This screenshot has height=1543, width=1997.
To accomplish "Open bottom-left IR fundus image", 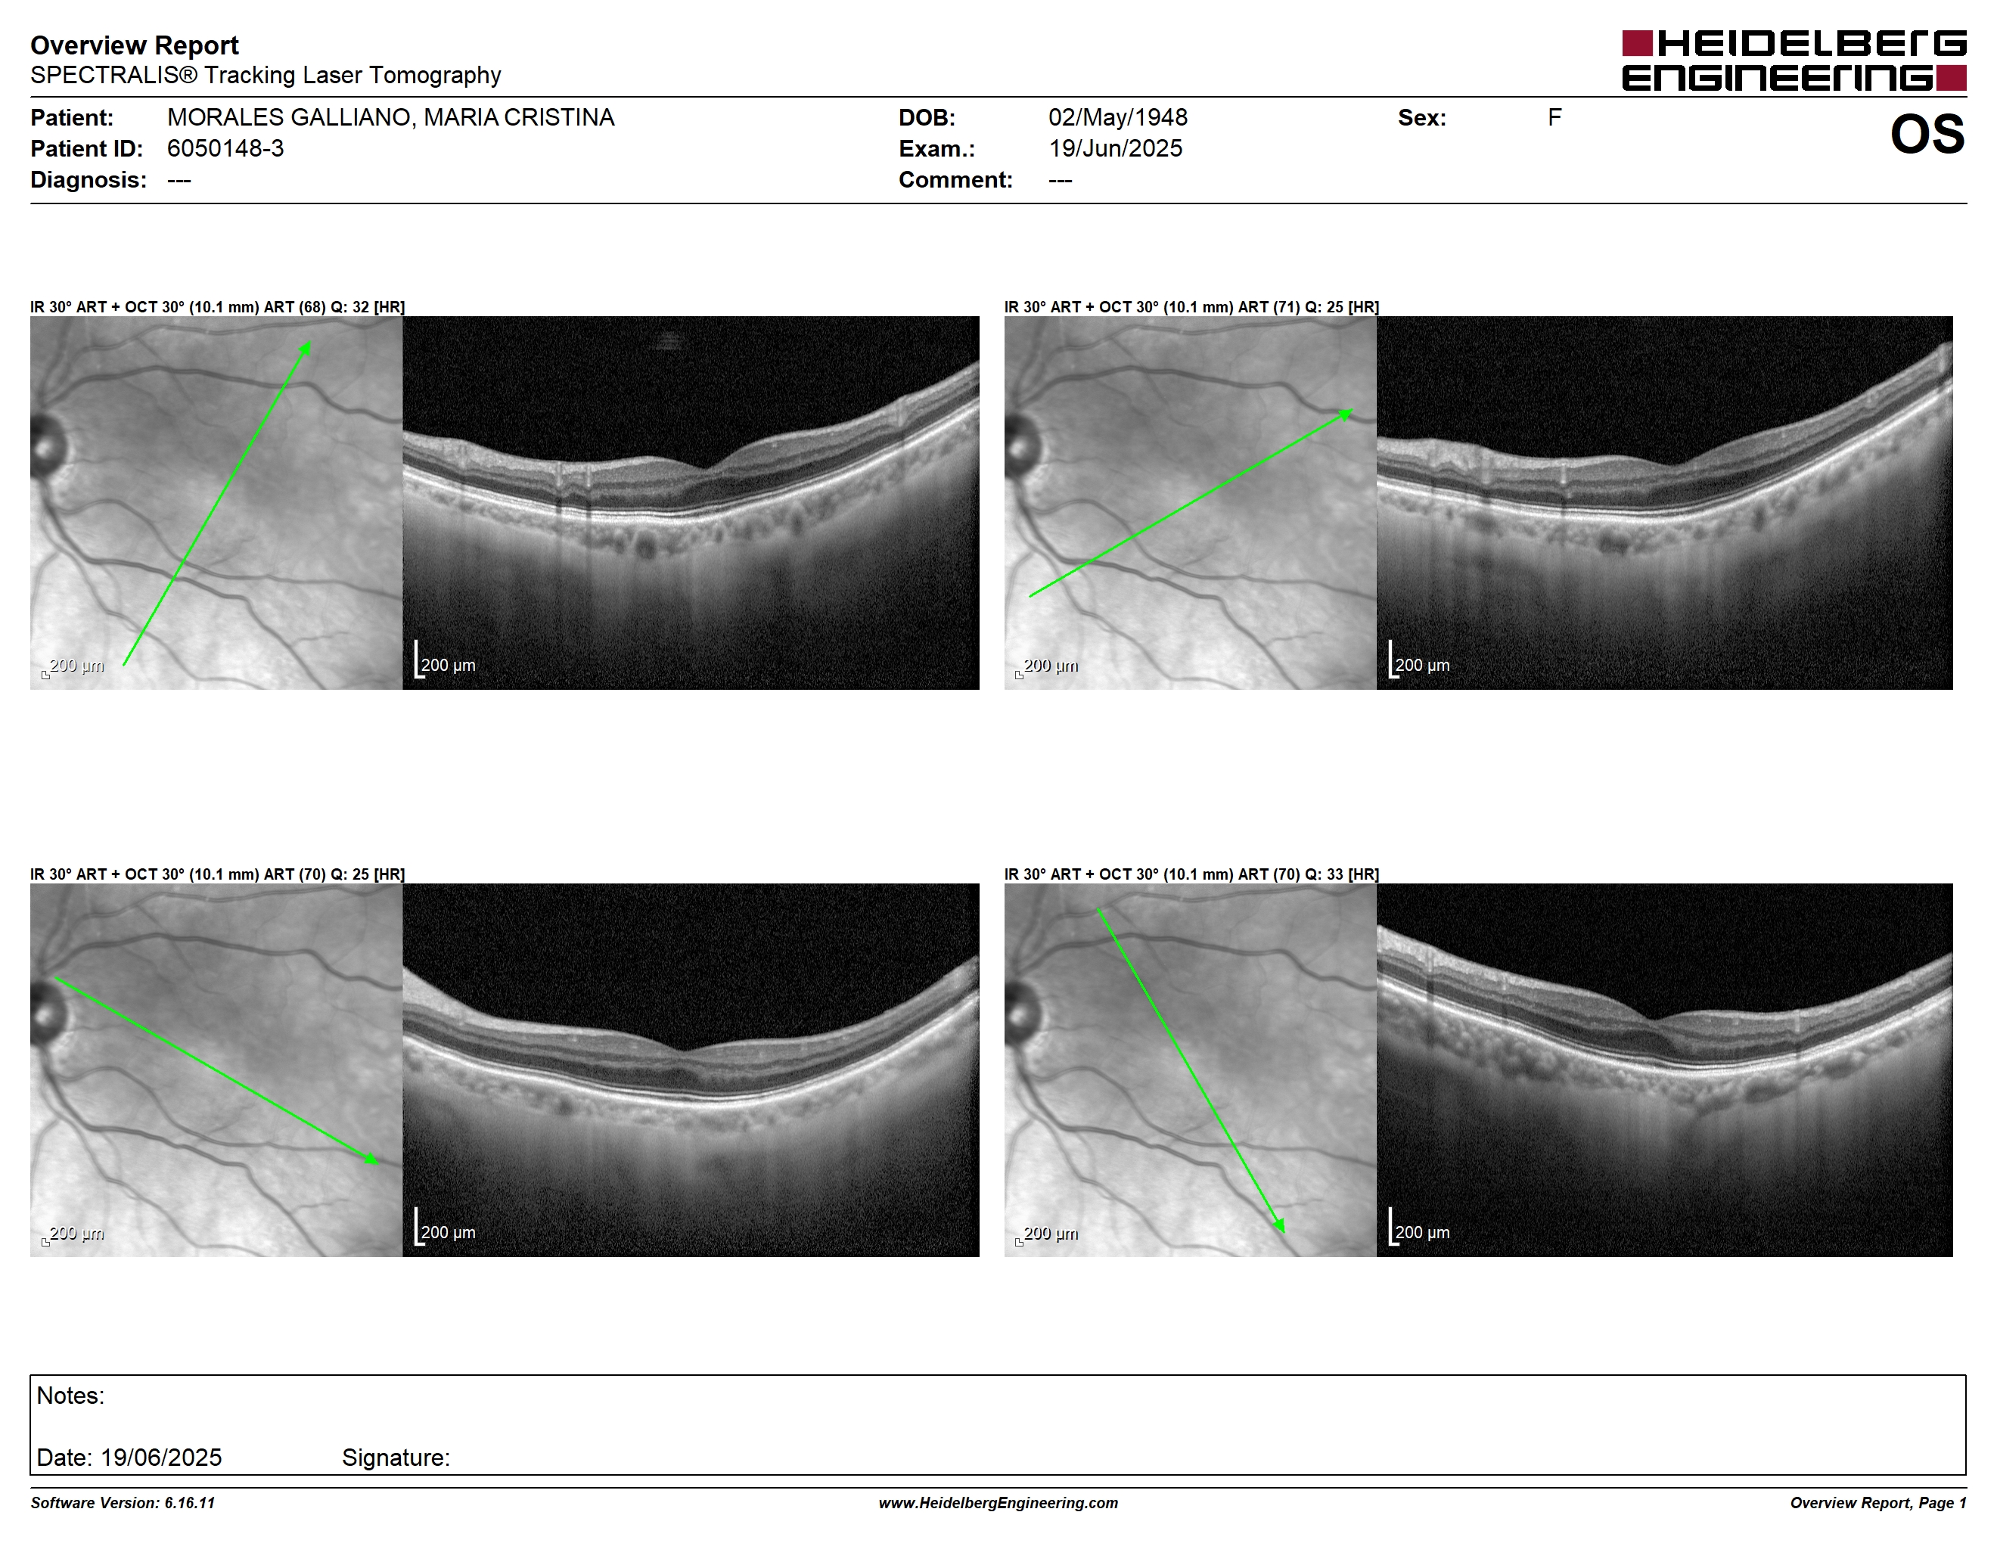I will coord(216,1070).
